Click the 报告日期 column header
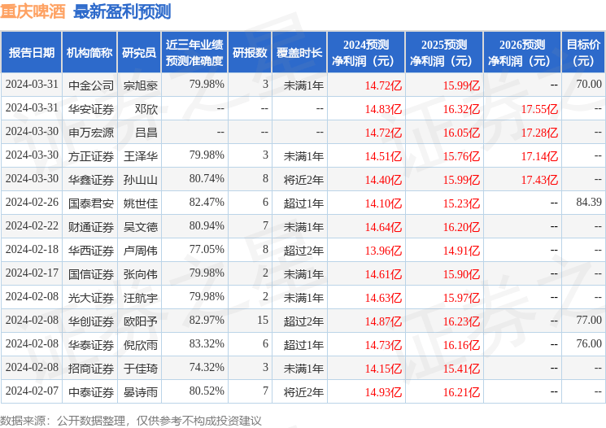 [x=31, y=53]
